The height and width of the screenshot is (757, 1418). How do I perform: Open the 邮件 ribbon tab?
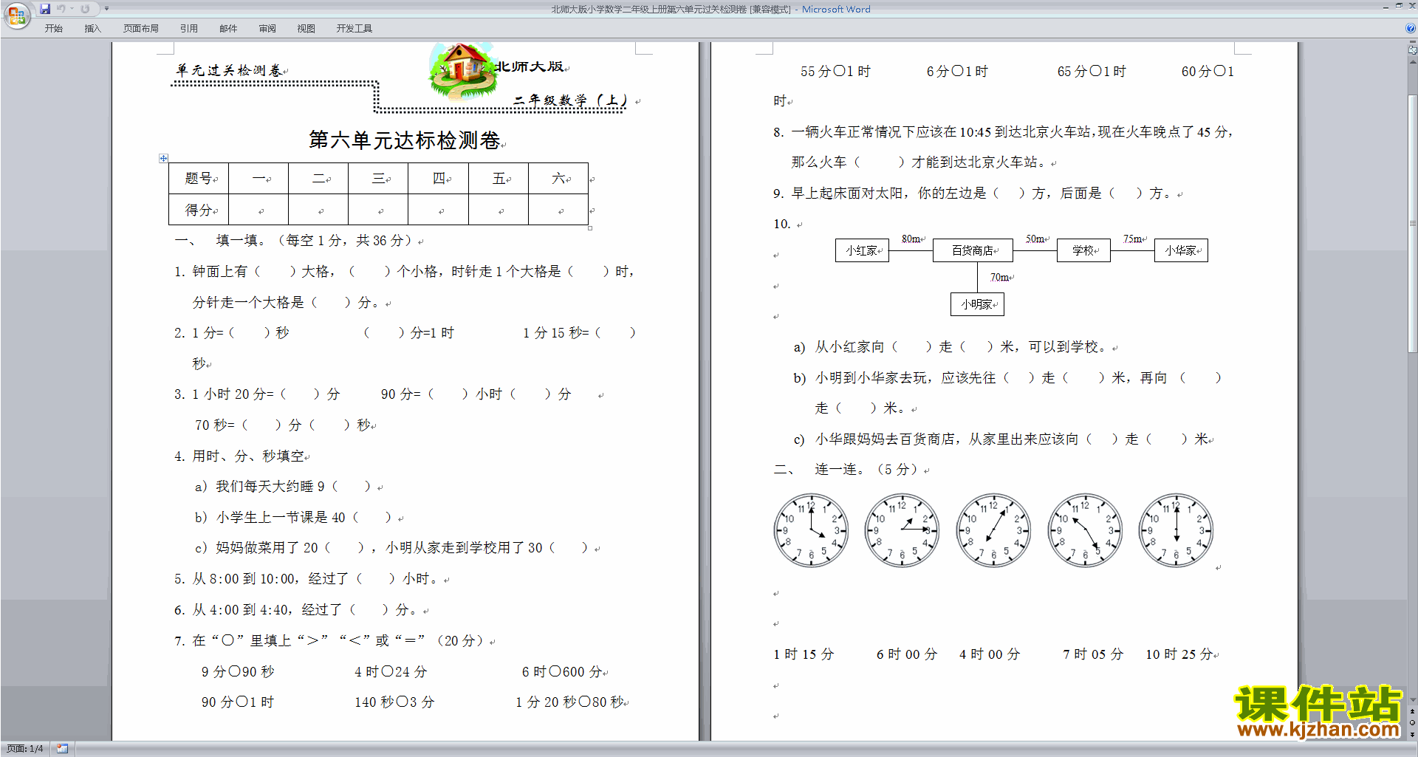pos(228,29)
